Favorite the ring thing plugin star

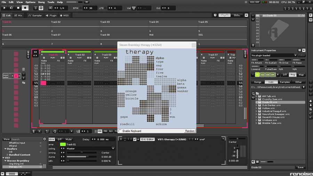pos(41,164)
